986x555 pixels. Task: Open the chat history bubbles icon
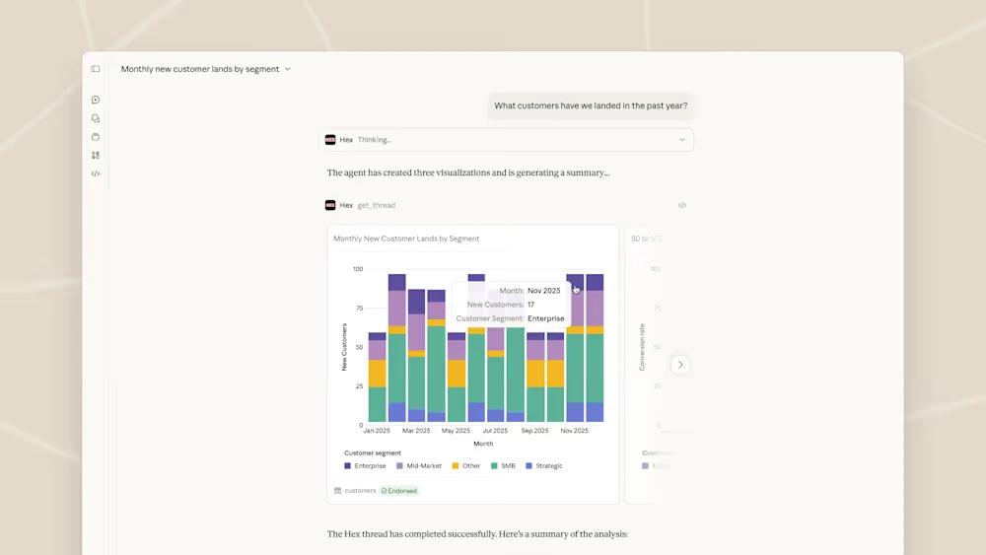tap(96, 118)
